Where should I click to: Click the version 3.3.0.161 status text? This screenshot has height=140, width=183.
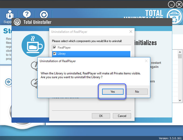click(x=170, y=138)
